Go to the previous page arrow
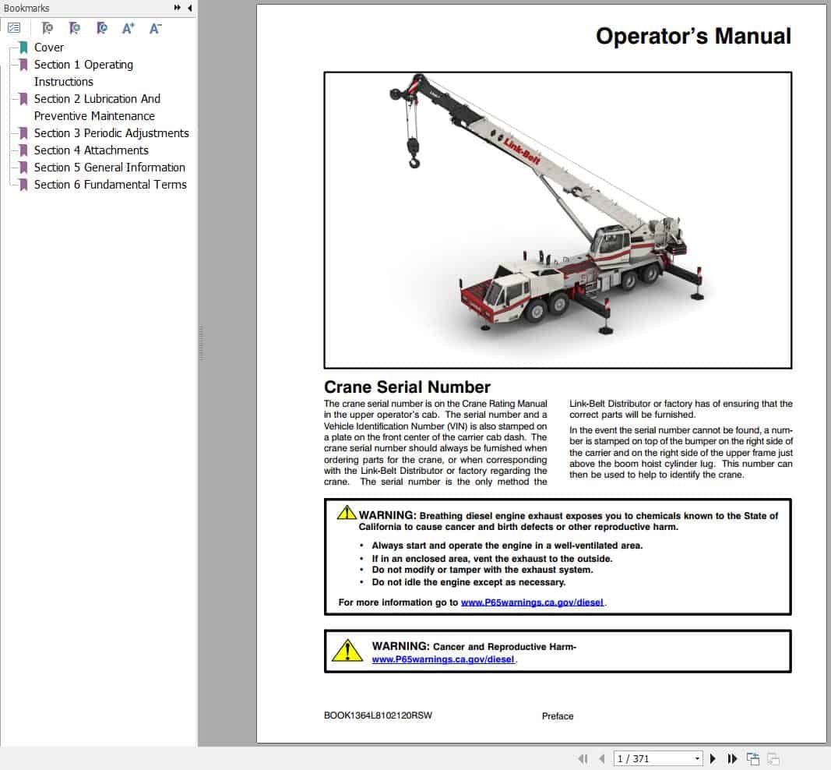831x770 pixels. pyautogui.click(x=601, y=758)
